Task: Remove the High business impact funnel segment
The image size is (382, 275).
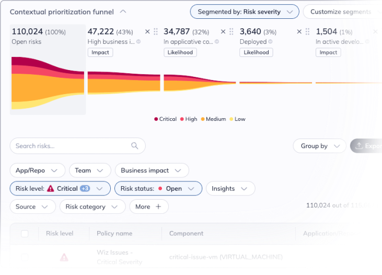Action: 147,32
